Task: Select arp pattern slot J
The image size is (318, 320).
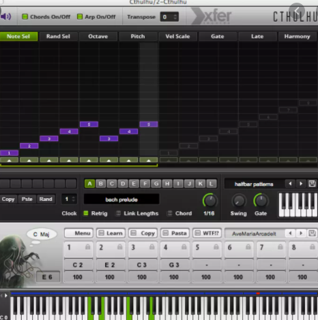Action: (189, 184)
